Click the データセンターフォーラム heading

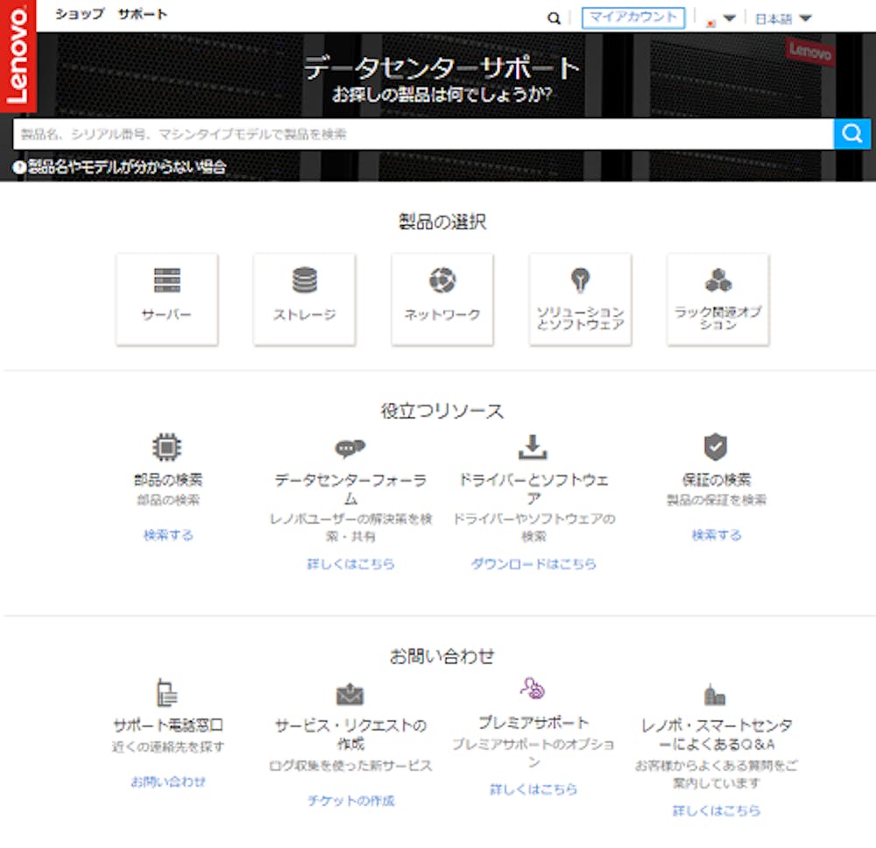[351, 489]
